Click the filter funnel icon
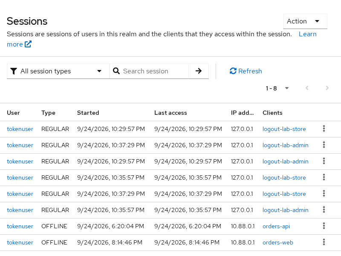This screenshot has width=341, height=256. (x=14, y=71)
